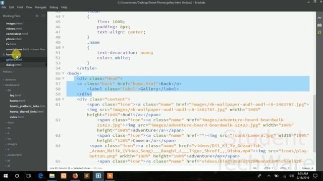The height and width of the screenshot is (181, 323).
Task: Open dialup.html in working files
Action: coord(14,65)
